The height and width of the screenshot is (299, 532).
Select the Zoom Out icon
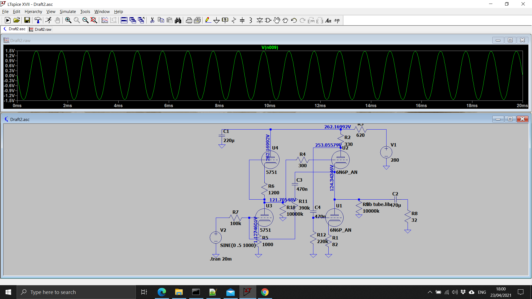[x=85, y=20]
